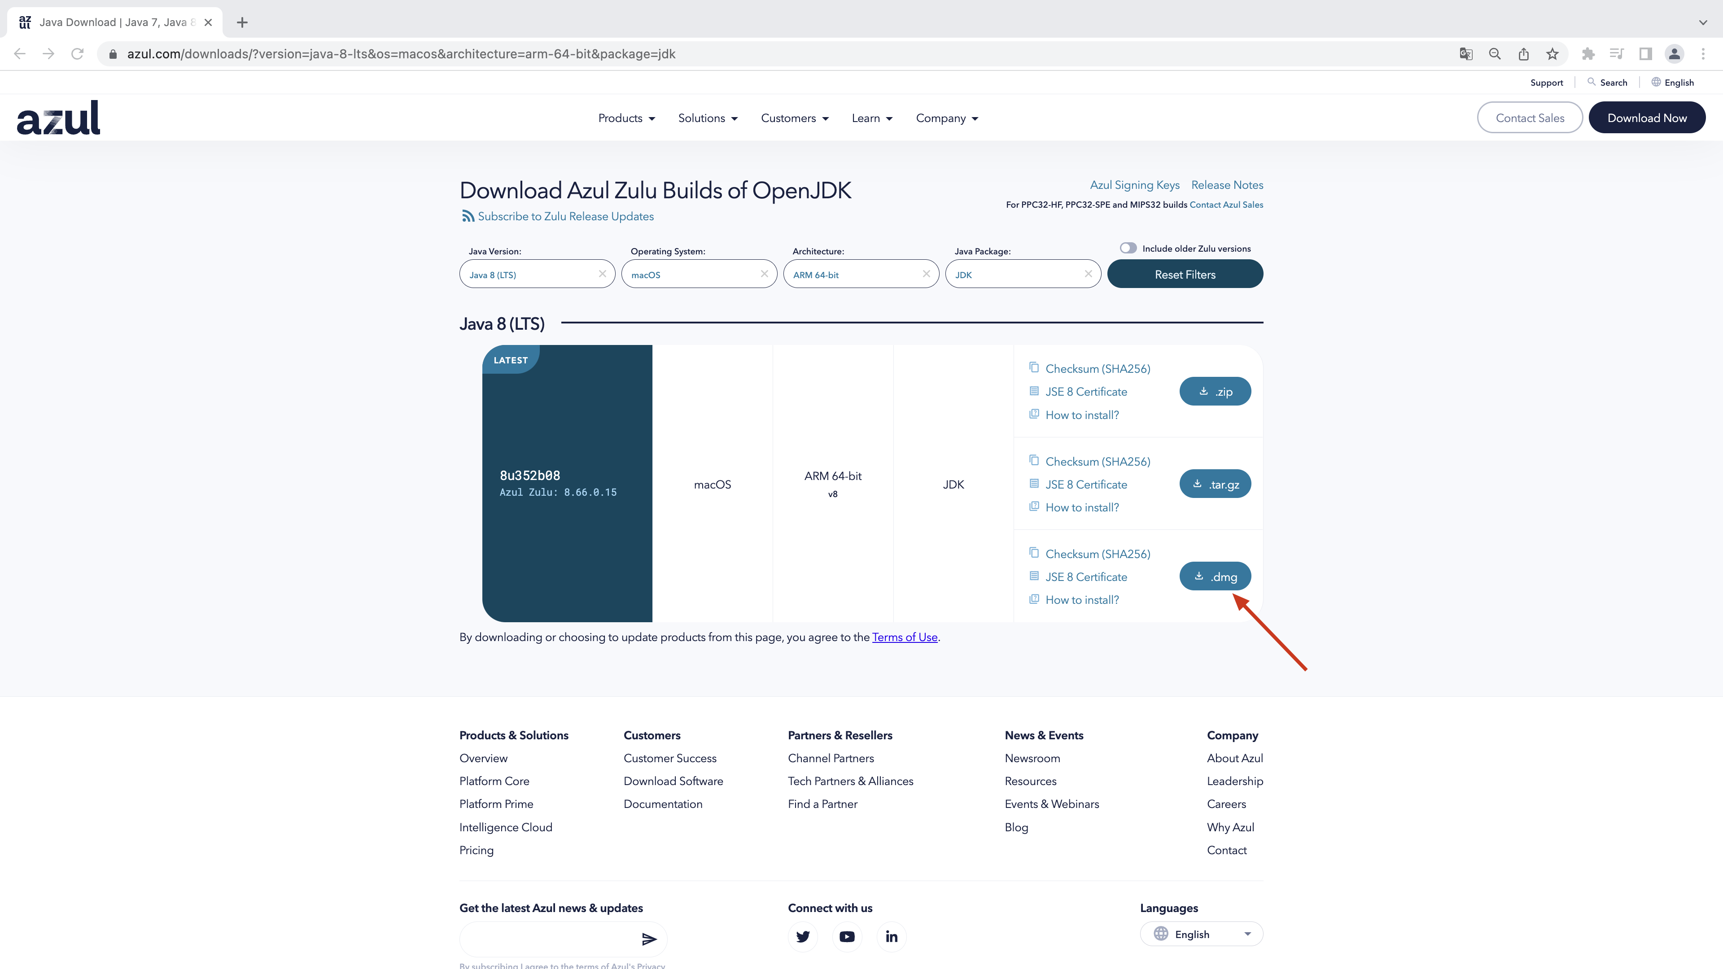Screen dimensions: 1723x969
Task: Open the Chrome profile avatar
Action: [x=1674, y=53]
